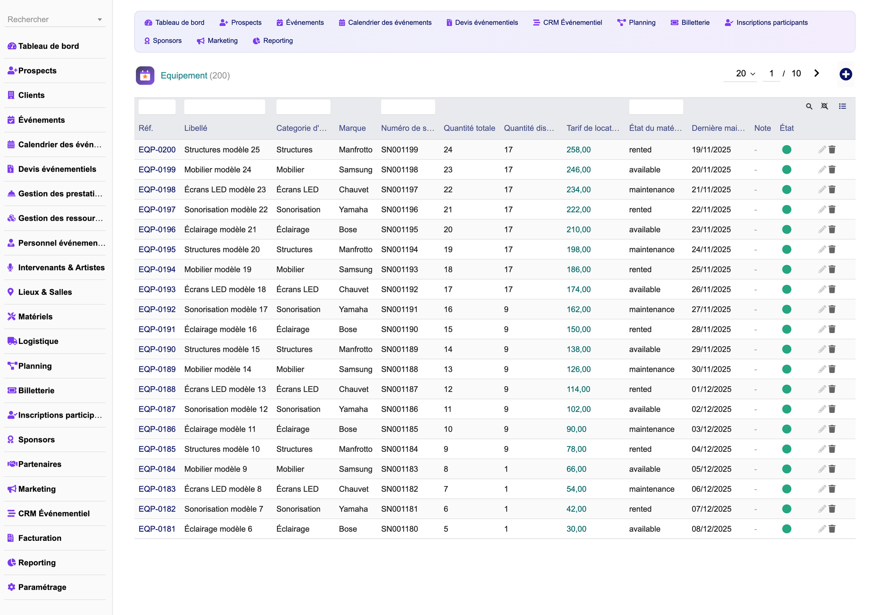Viewport: 875px width, 615px height.
Task: Click the Catégorie filter input field
Action: click(303, 107)
